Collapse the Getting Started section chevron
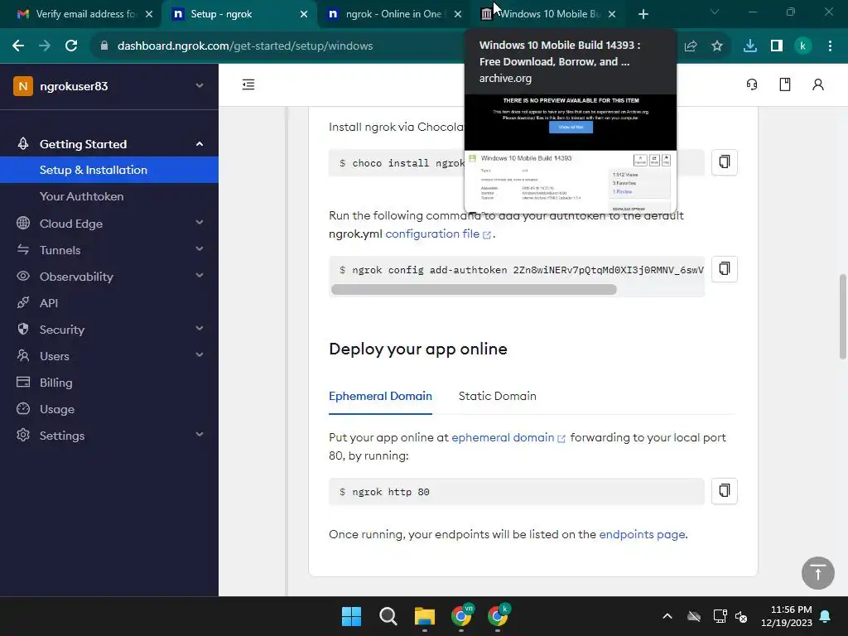This screenshot has width=848, height=636. [x=200, y=144]
